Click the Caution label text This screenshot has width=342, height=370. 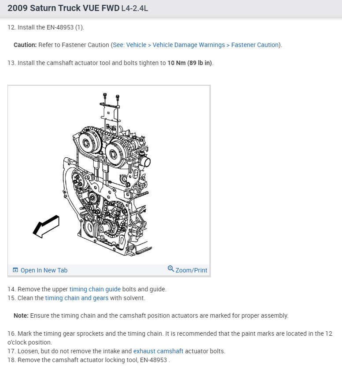(25, 45)
